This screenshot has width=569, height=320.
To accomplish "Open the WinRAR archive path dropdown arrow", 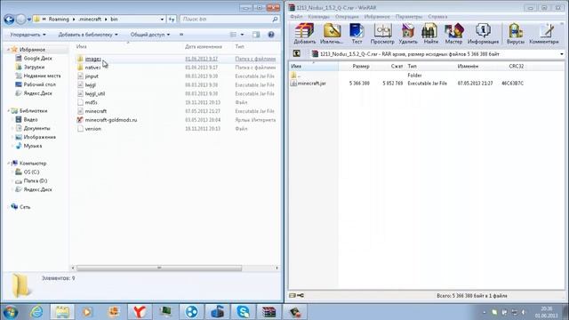I will [561, 54].
